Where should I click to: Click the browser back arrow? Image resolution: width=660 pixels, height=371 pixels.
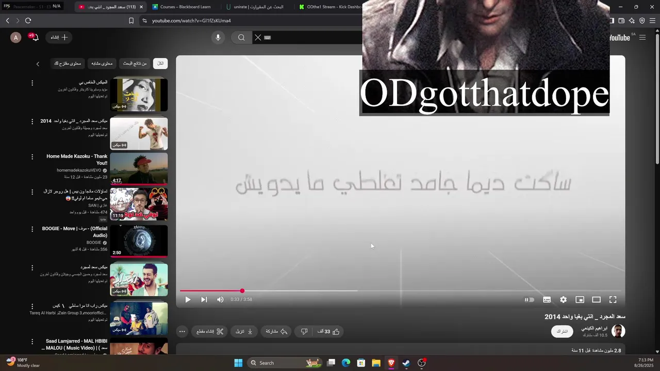click(x=8, y=21)
